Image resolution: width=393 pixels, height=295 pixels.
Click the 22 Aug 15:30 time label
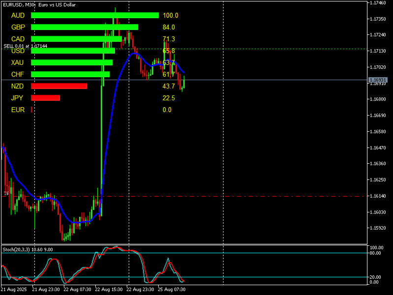[x=109, y=290]
